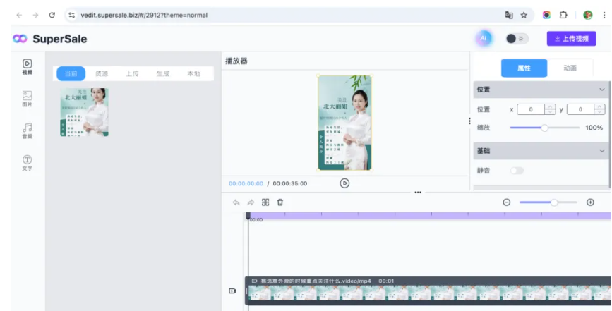Viewport: 612px width, 311px height.
Task: Open the 音频 audio panel in sidebar
Action: click(x=27, y=130)
